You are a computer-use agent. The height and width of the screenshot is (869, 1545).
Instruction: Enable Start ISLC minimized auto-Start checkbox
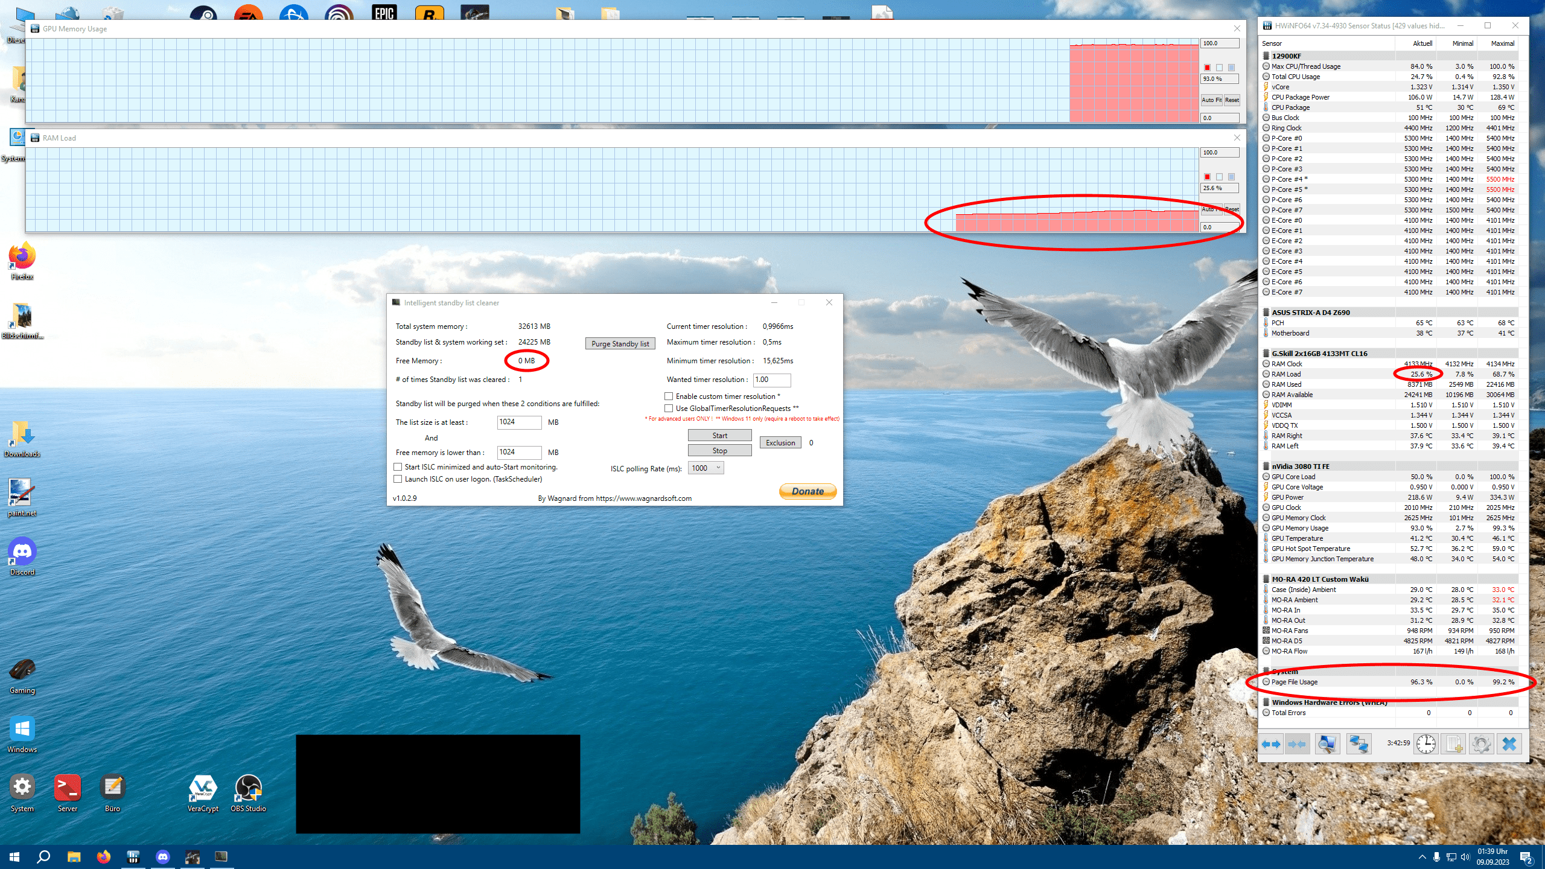click(399, 467)
